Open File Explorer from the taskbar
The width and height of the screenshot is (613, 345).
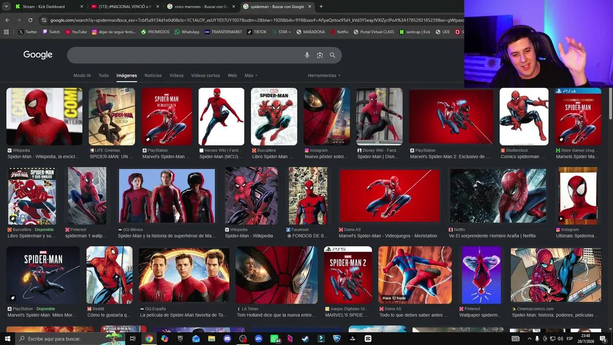[211, 339]
